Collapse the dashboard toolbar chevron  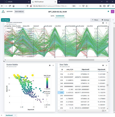[113, 20]
